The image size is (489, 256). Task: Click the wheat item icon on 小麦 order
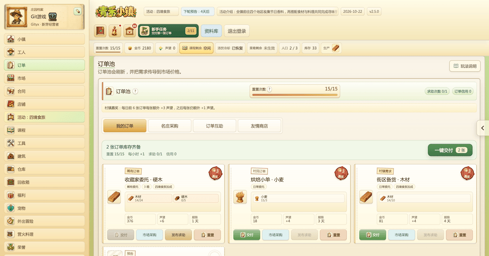coord(240,197)
